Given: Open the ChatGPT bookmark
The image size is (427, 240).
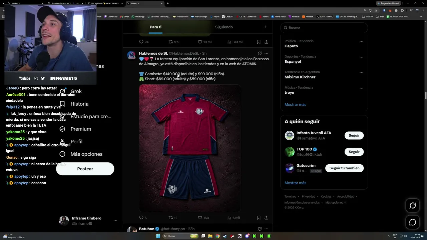Looking at the screenshot, I should (228, 17).
